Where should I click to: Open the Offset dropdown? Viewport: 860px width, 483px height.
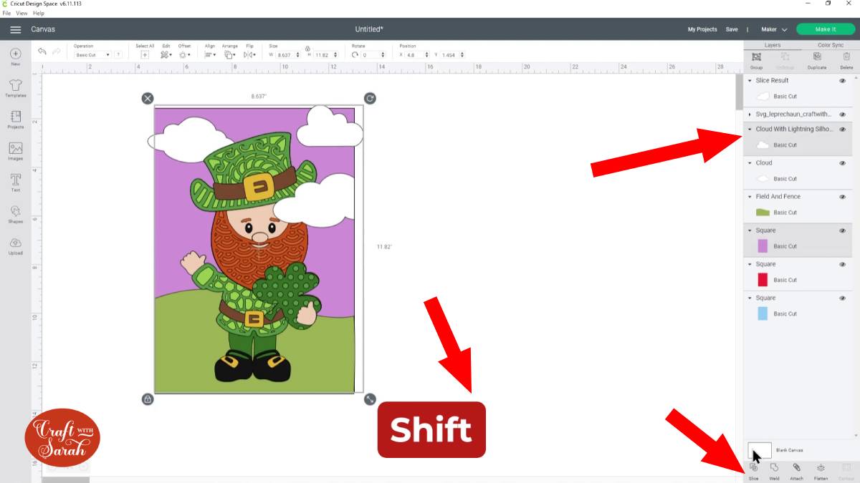184,54
